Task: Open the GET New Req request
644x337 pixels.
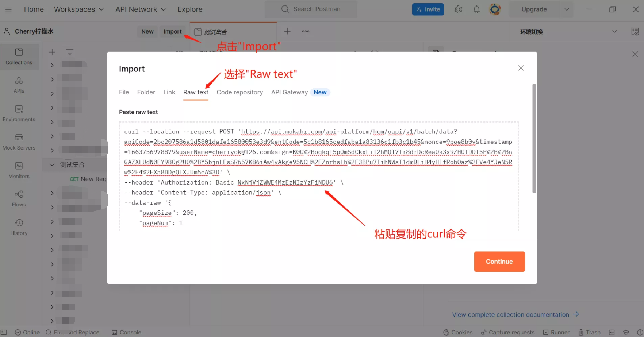Action: (x=88, y=179)
